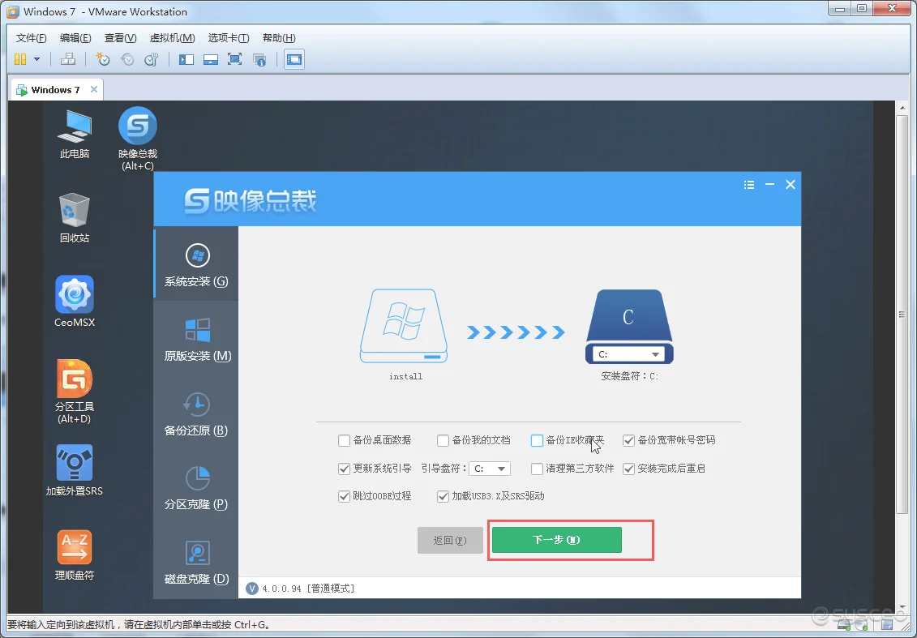Select 备份还原 (B) in sidebar

[196, 414]
